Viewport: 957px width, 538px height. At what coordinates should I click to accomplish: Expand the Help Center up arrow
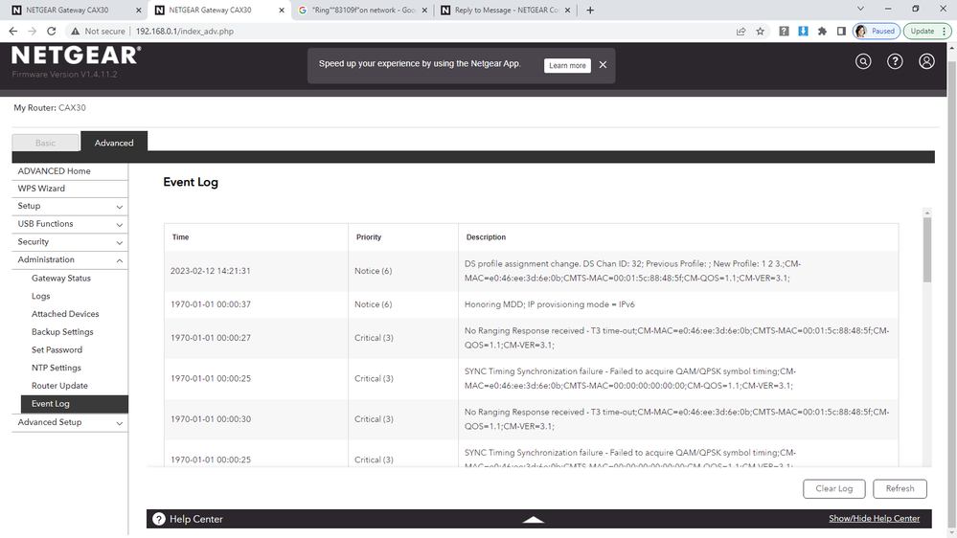point(534,519)
